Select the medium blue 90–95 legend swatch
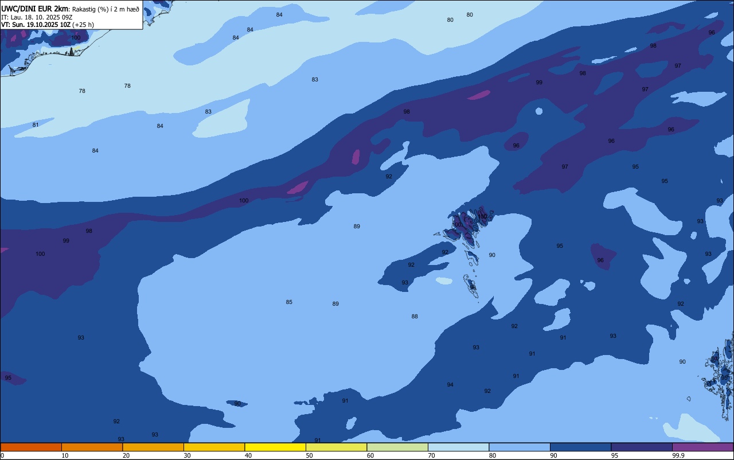This screenshot has height=460, width=734. point(580,447)
